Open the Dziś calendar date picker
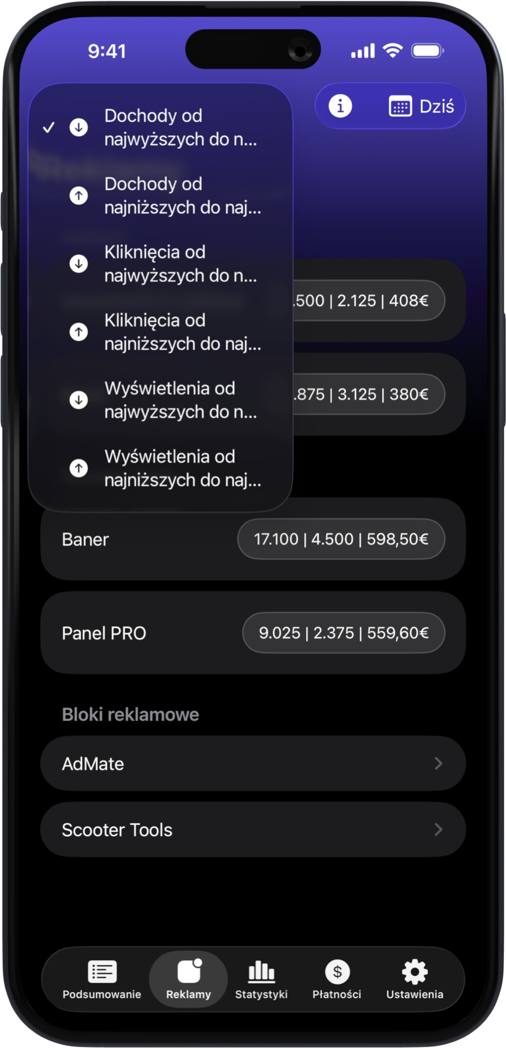This screenshot has width=506, height=1048. coord(422,106)
